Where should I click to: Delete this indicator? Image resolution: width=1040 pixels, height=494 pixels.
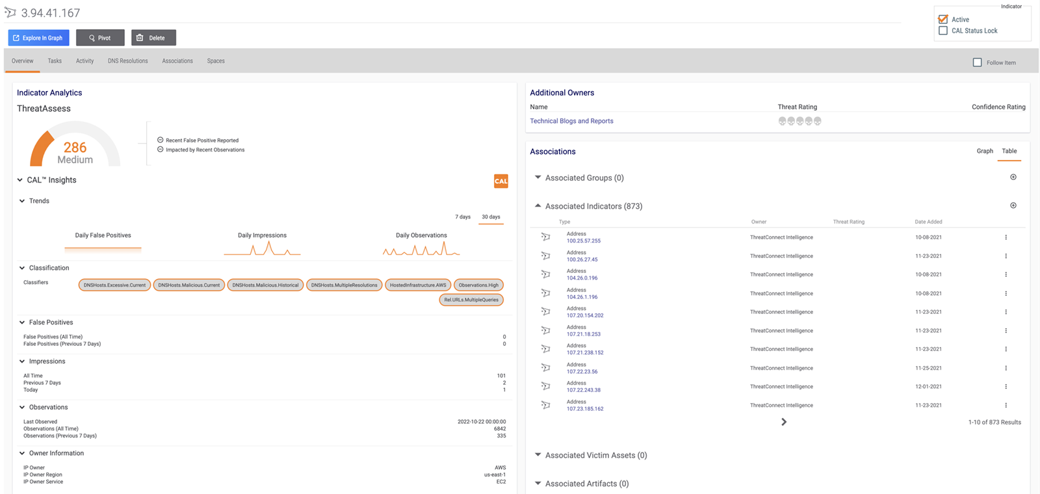(153, 38)
